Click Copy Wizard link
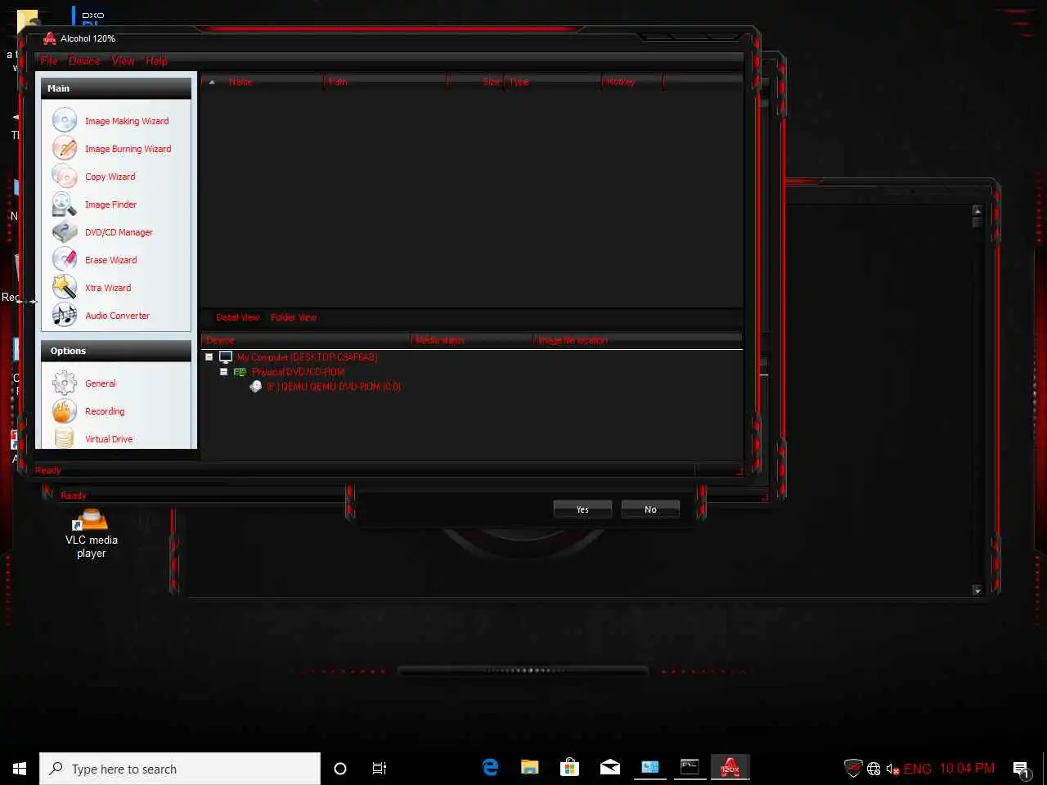This screenshot has width=1047, height=785. (110, 177)
